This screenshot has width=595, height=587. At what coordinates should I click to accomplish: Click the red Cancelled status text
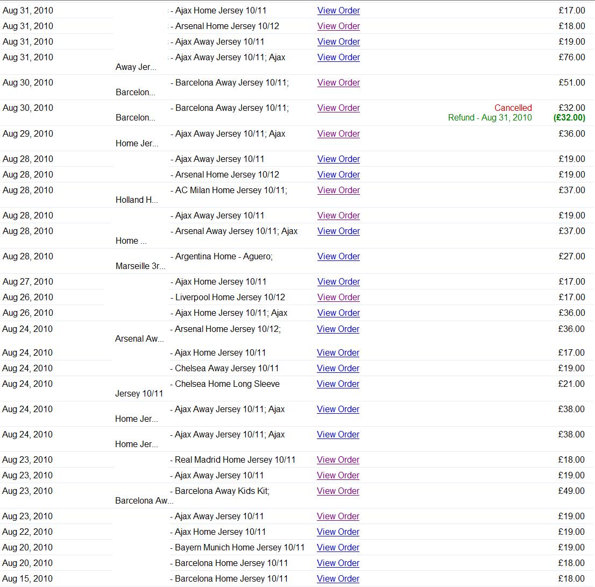513,108
